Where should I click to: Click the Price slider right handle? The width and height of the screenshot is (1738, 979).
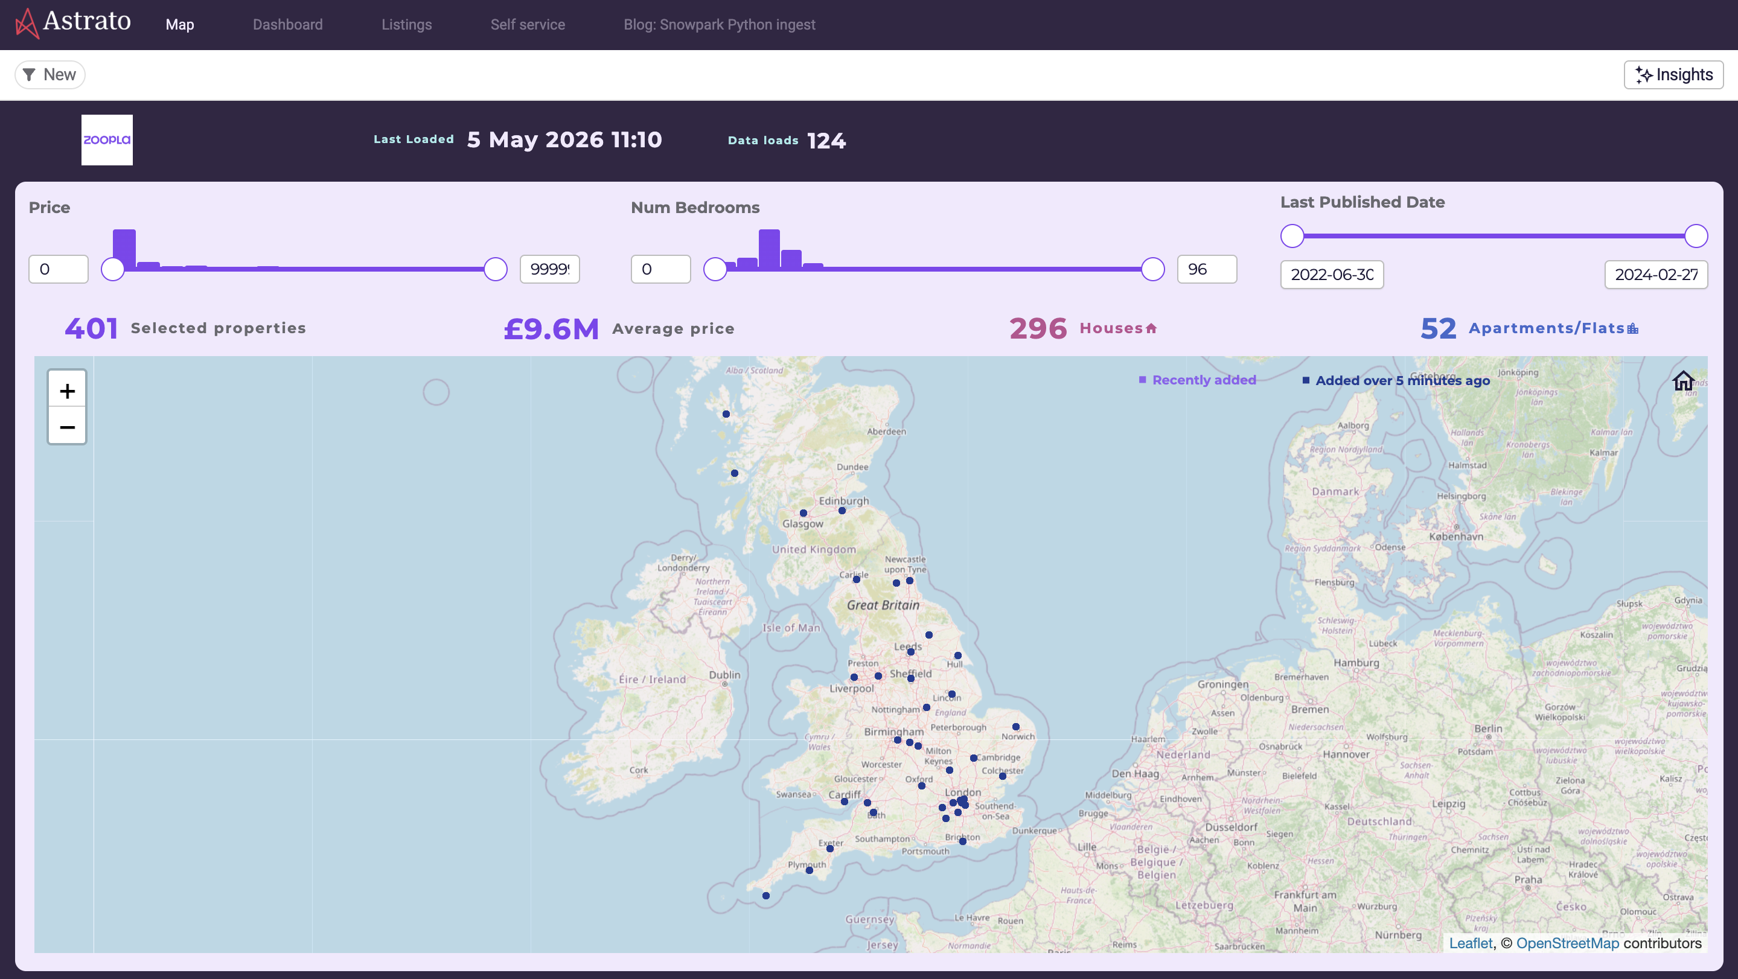496,269
